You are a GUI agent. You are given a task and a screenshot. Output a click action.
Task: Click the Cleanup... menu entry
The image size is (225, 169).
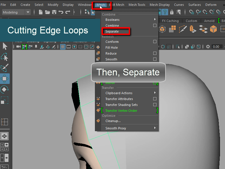click(x=113, y=121)
